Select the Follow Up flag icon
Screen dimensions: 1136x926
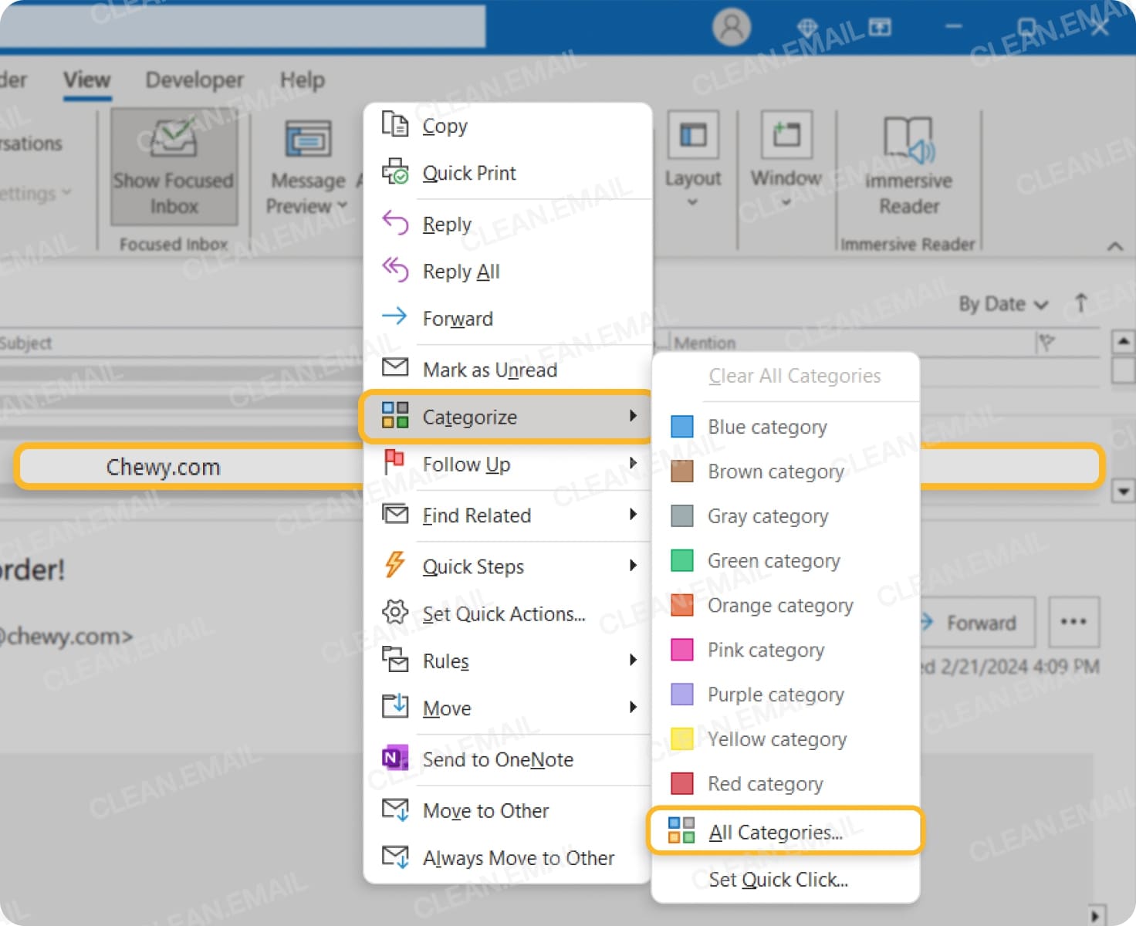(395, 463)
